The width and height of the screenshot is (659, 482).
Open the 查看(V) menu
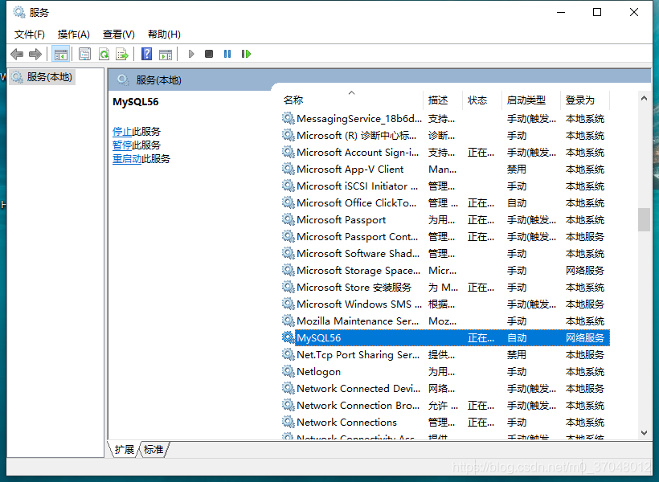[118, 35]
